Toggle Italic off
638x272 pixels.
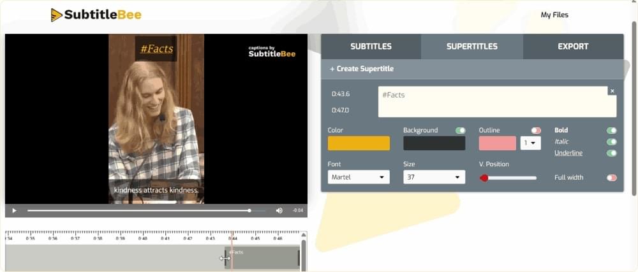pos(612,141)
